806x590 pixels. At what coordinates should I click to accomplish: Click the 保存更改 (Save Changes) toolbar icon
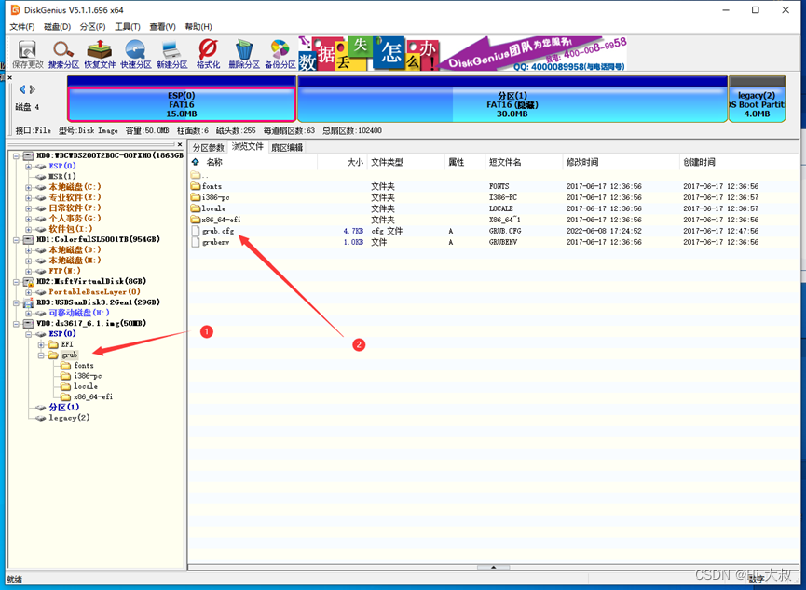coord(28,51)
